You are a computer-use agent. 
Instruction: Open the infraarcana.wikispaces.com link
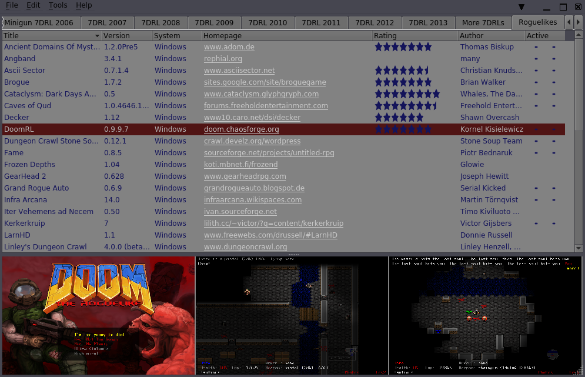click(x=253, y=200)
